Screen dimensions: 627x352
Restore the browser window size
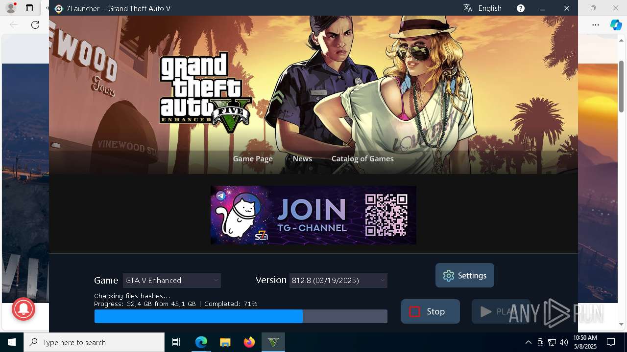click(x=593, y=8)
